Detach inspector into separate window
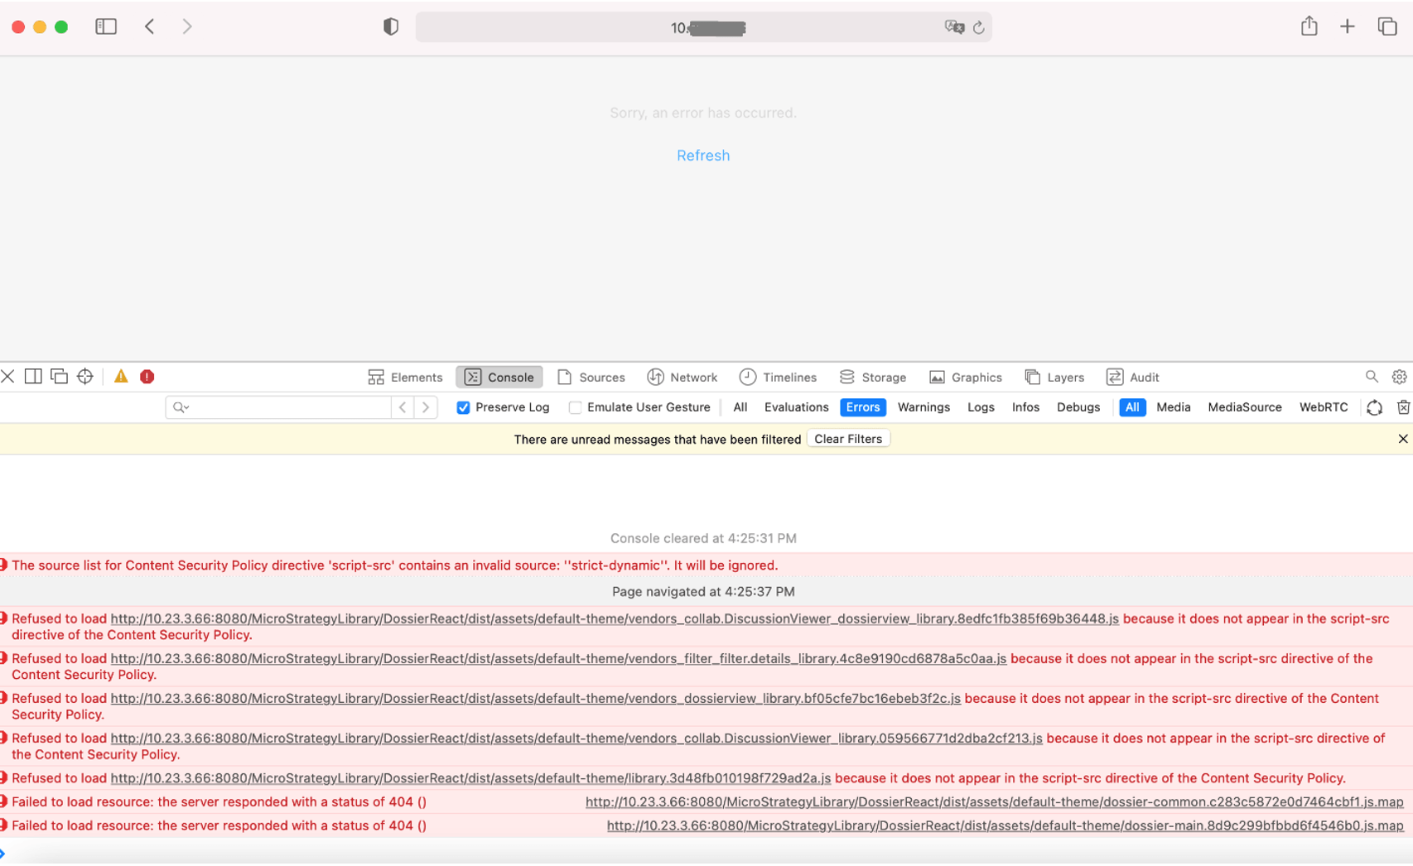The height and width of the screenshot is (866, 1413). click(59, 377)
